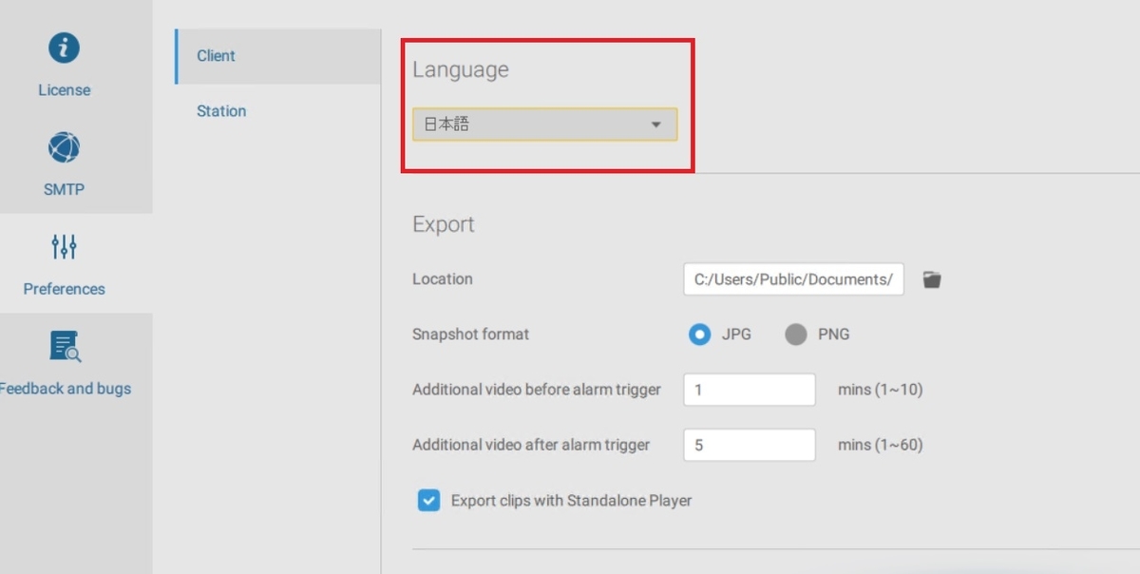Viewport: 1140px width, 574px height.
Task: Click 'Export clips with Standalone Player' text
Action: pos(571,500)
